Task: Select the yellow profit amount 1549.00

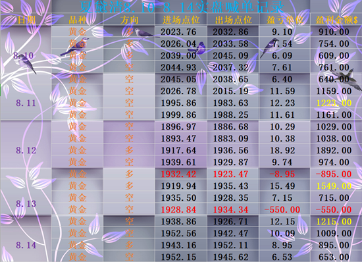Action: [x=334, y=186]
